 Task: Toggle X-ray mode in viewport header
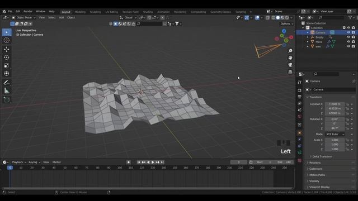(267, 17)
